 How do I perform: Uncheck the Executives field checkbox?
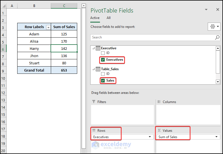(x=103, y=60)
